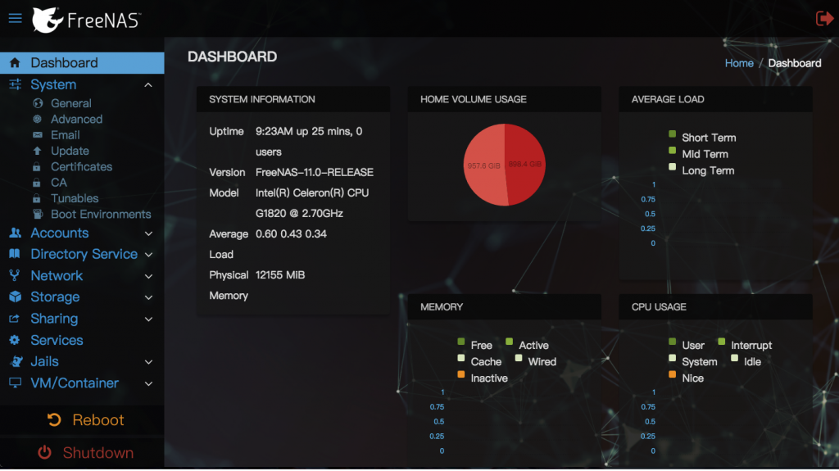Click the Interrupt CPU legend swatch

721,342
